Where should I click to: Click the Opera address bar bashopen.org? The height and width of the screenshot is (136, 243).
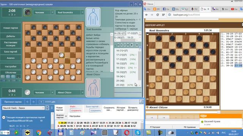coord(186,15)
